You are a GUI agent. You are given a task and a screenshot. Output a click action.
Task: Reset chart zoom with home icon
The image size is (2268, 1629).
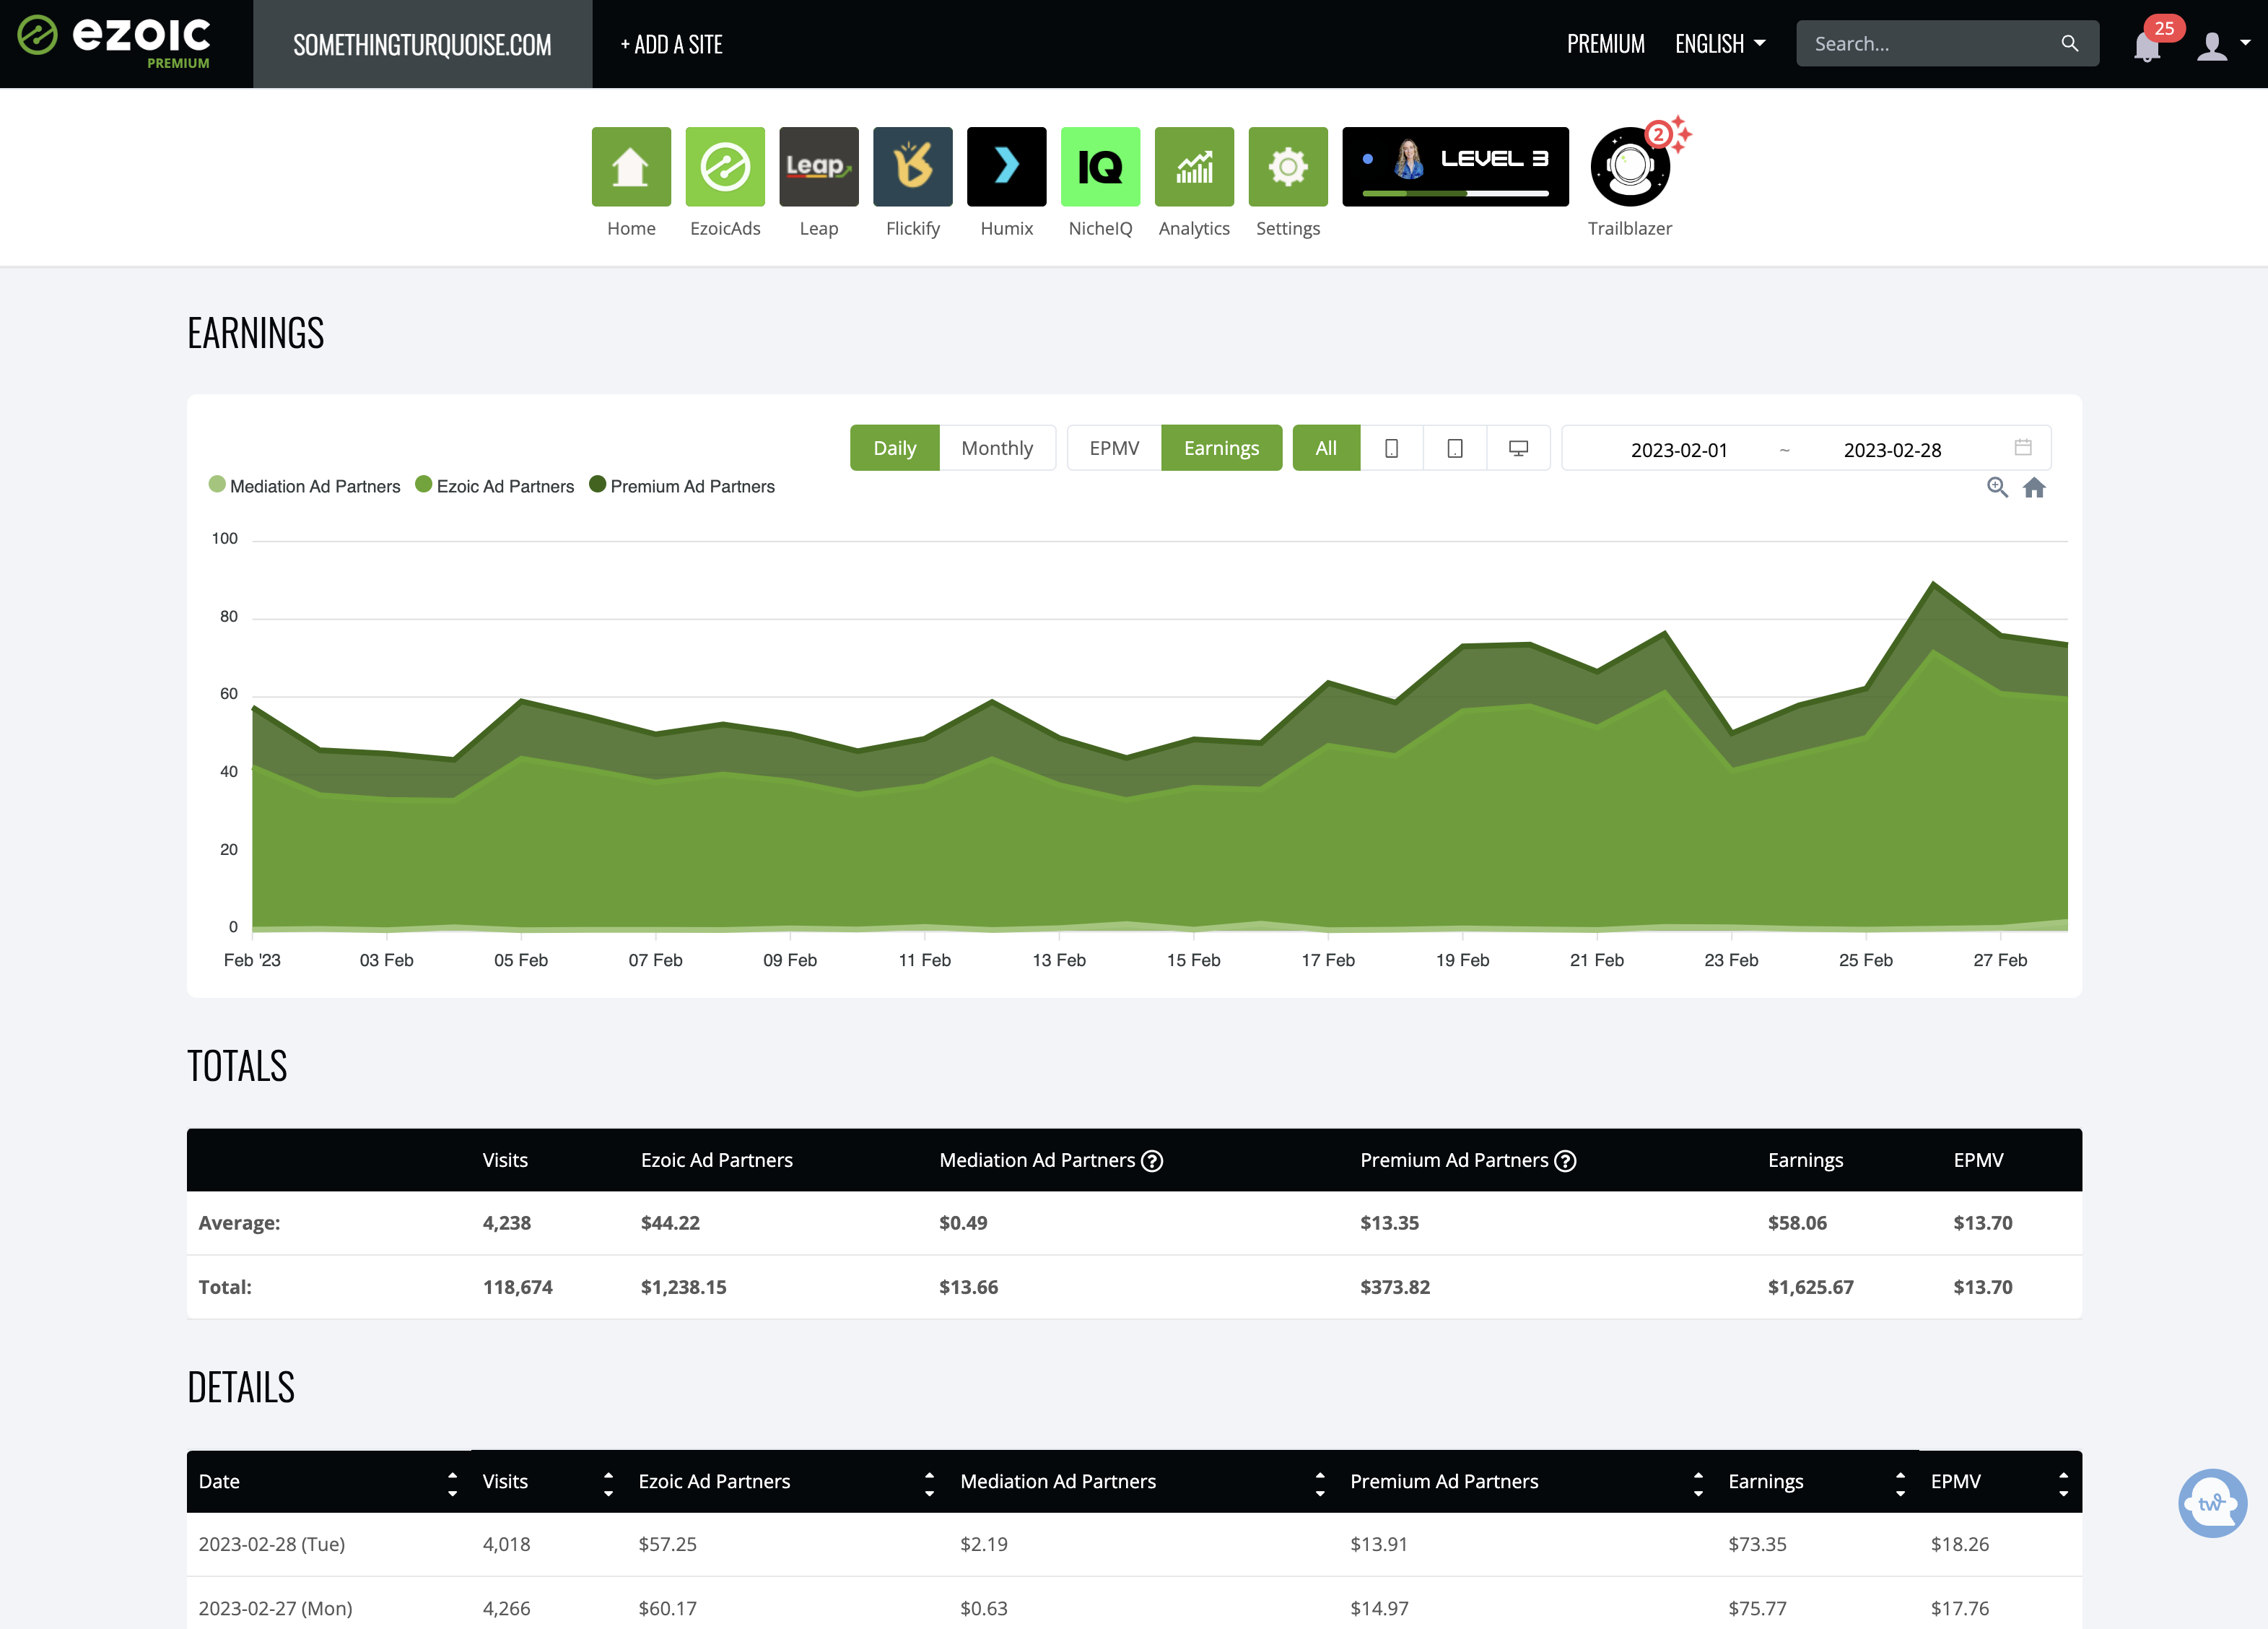[2034, 487]
